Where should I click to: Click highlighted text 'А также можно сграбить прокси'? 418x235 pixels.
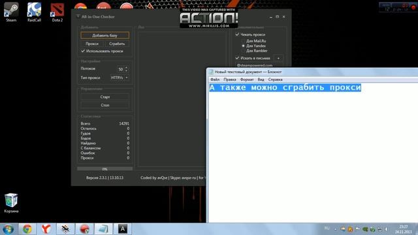tap(285, 87)
